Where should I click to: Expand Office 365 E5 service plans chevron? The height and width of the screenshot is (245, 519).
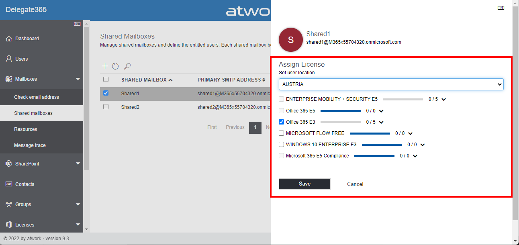click(381, 111)
